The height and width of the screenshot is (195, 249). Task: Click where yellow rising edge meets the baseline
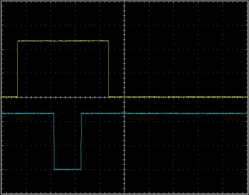pyautogui.click(x=18, y=97)
